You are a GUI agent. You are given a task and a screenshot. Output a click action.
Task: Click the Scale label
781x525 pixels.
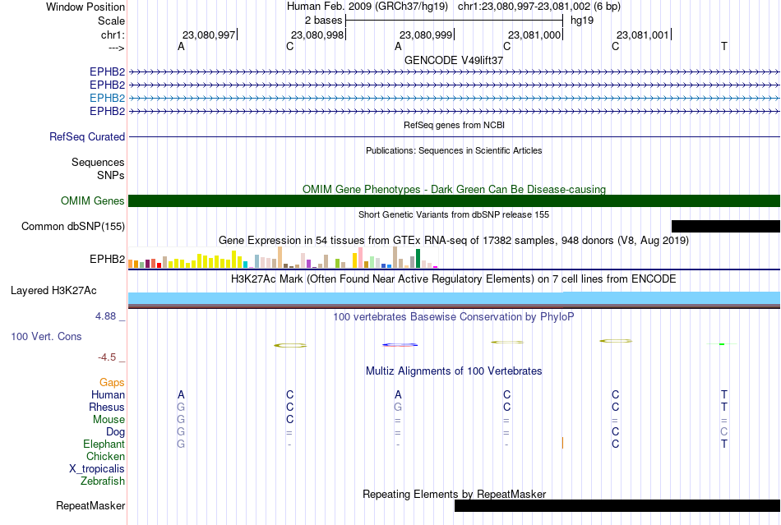point(112,21)
